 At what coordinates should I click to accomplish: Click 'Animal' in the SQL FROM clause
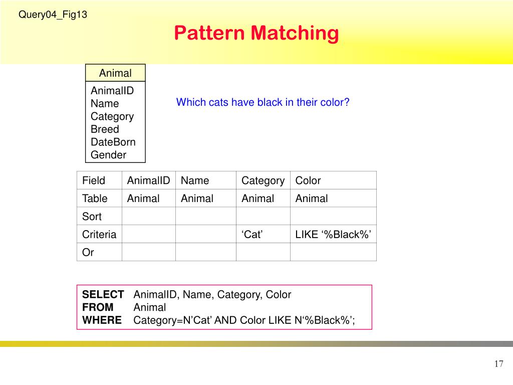149,307
